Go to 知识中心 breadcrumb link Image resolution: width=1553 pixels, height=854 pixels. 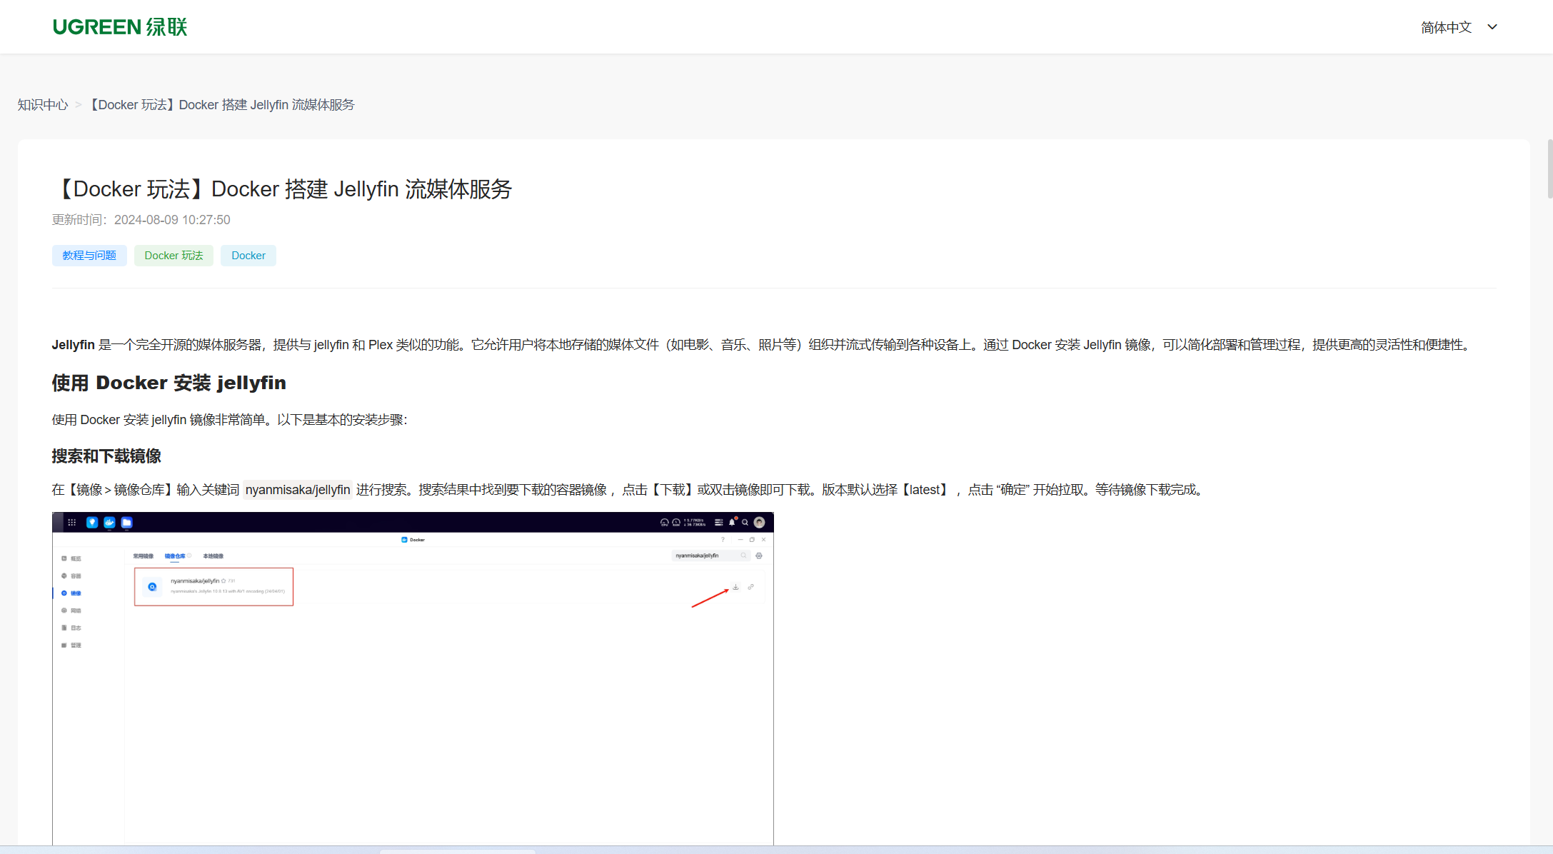(43, 105)
